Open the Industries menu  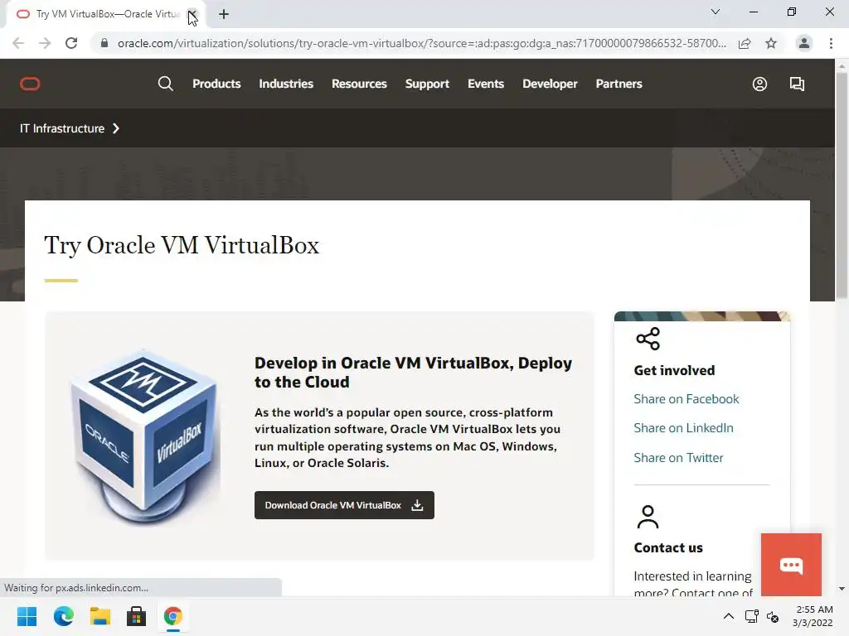point(286,84)
